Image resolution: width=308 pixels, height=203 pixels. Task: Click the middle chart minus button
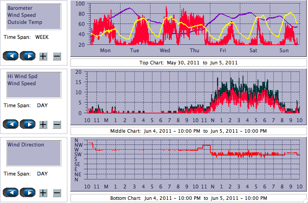(57, 125)
